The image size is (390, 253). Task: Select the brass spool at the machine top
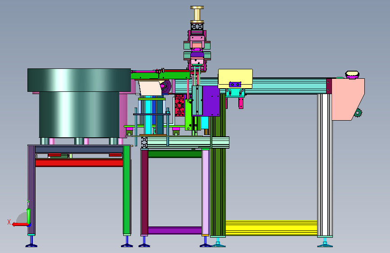click(x=197, y=14)
